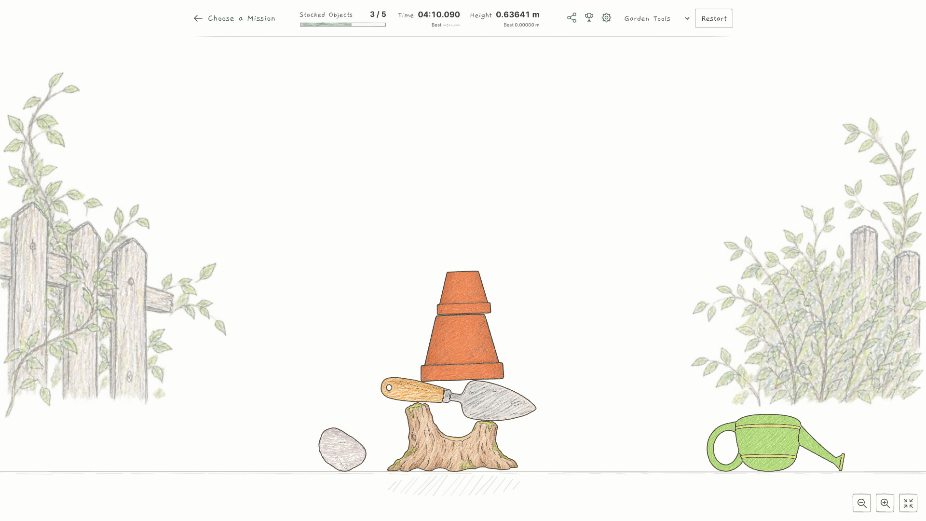Open the Garden Tools dropdown

pos(656,18)
